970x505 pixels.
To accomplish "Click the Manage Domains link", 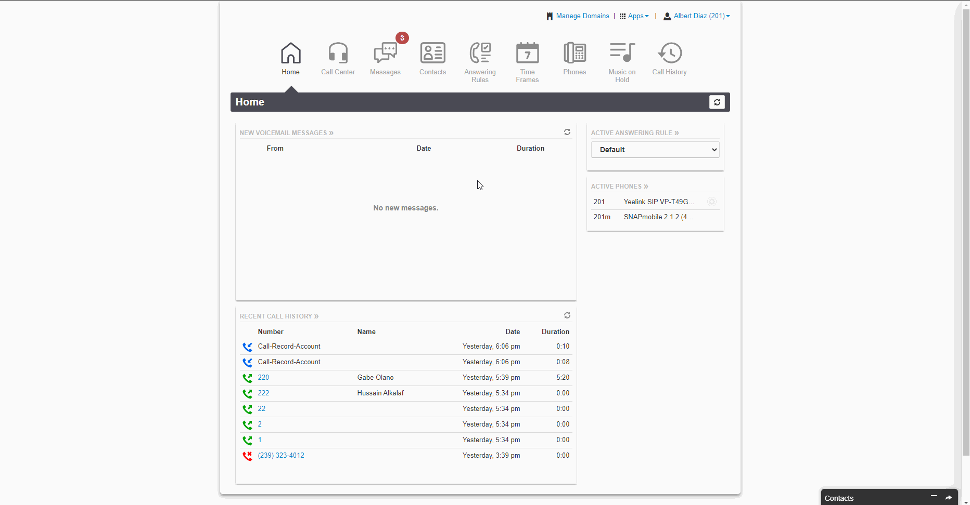I will (x=582, y=16).
